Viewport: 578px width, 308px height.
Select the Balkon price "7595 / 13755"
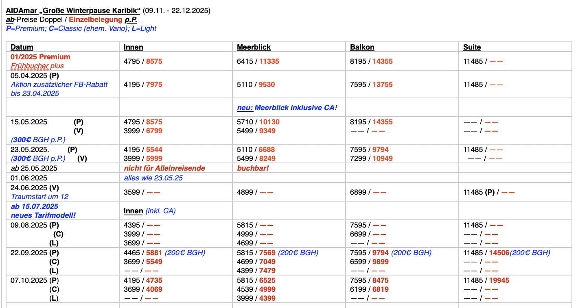(x=372, y=85)
